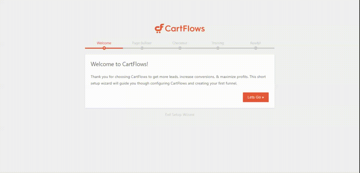
Task: Click the Exit Setup Wizard link
Action: (180, 115)
